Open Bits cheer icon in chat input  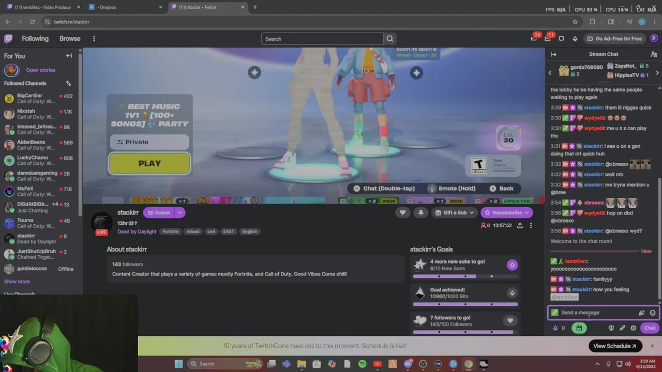[x=642, y=313]
